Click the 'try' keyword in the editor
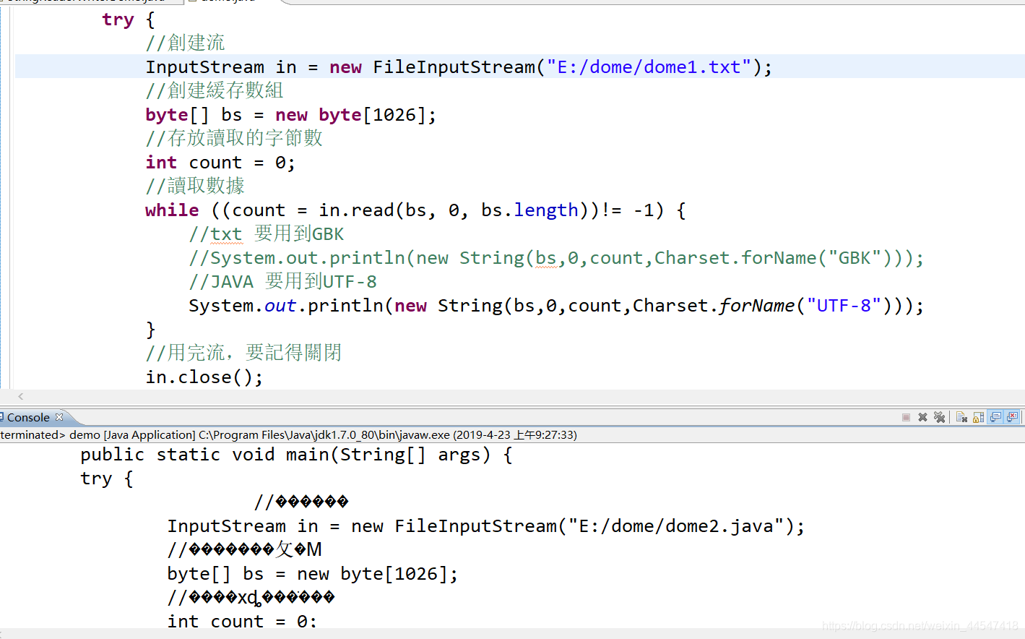 click(x=118, y=20)
